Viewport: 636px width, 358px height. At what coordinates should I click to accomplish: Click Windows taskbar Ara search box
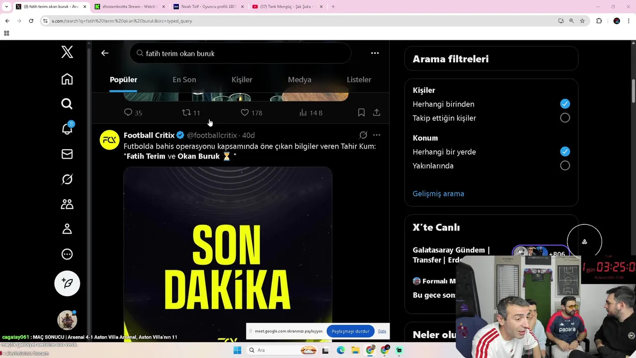(281, 350)
